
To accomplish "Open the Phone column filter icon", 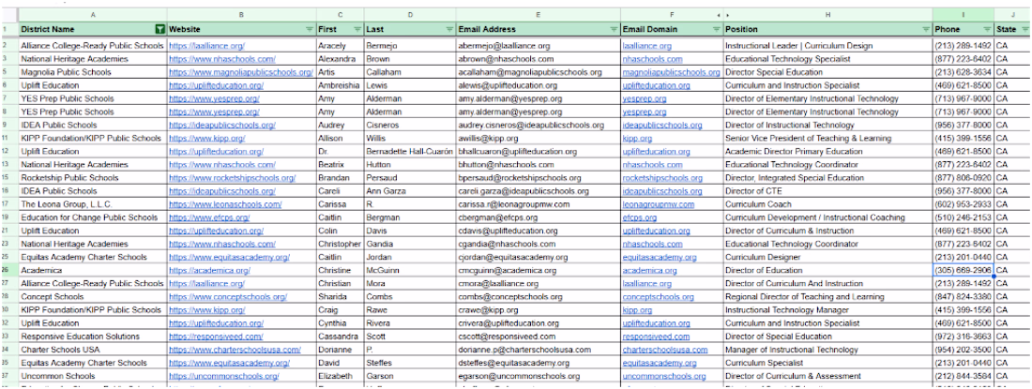I will pos(987,30).
